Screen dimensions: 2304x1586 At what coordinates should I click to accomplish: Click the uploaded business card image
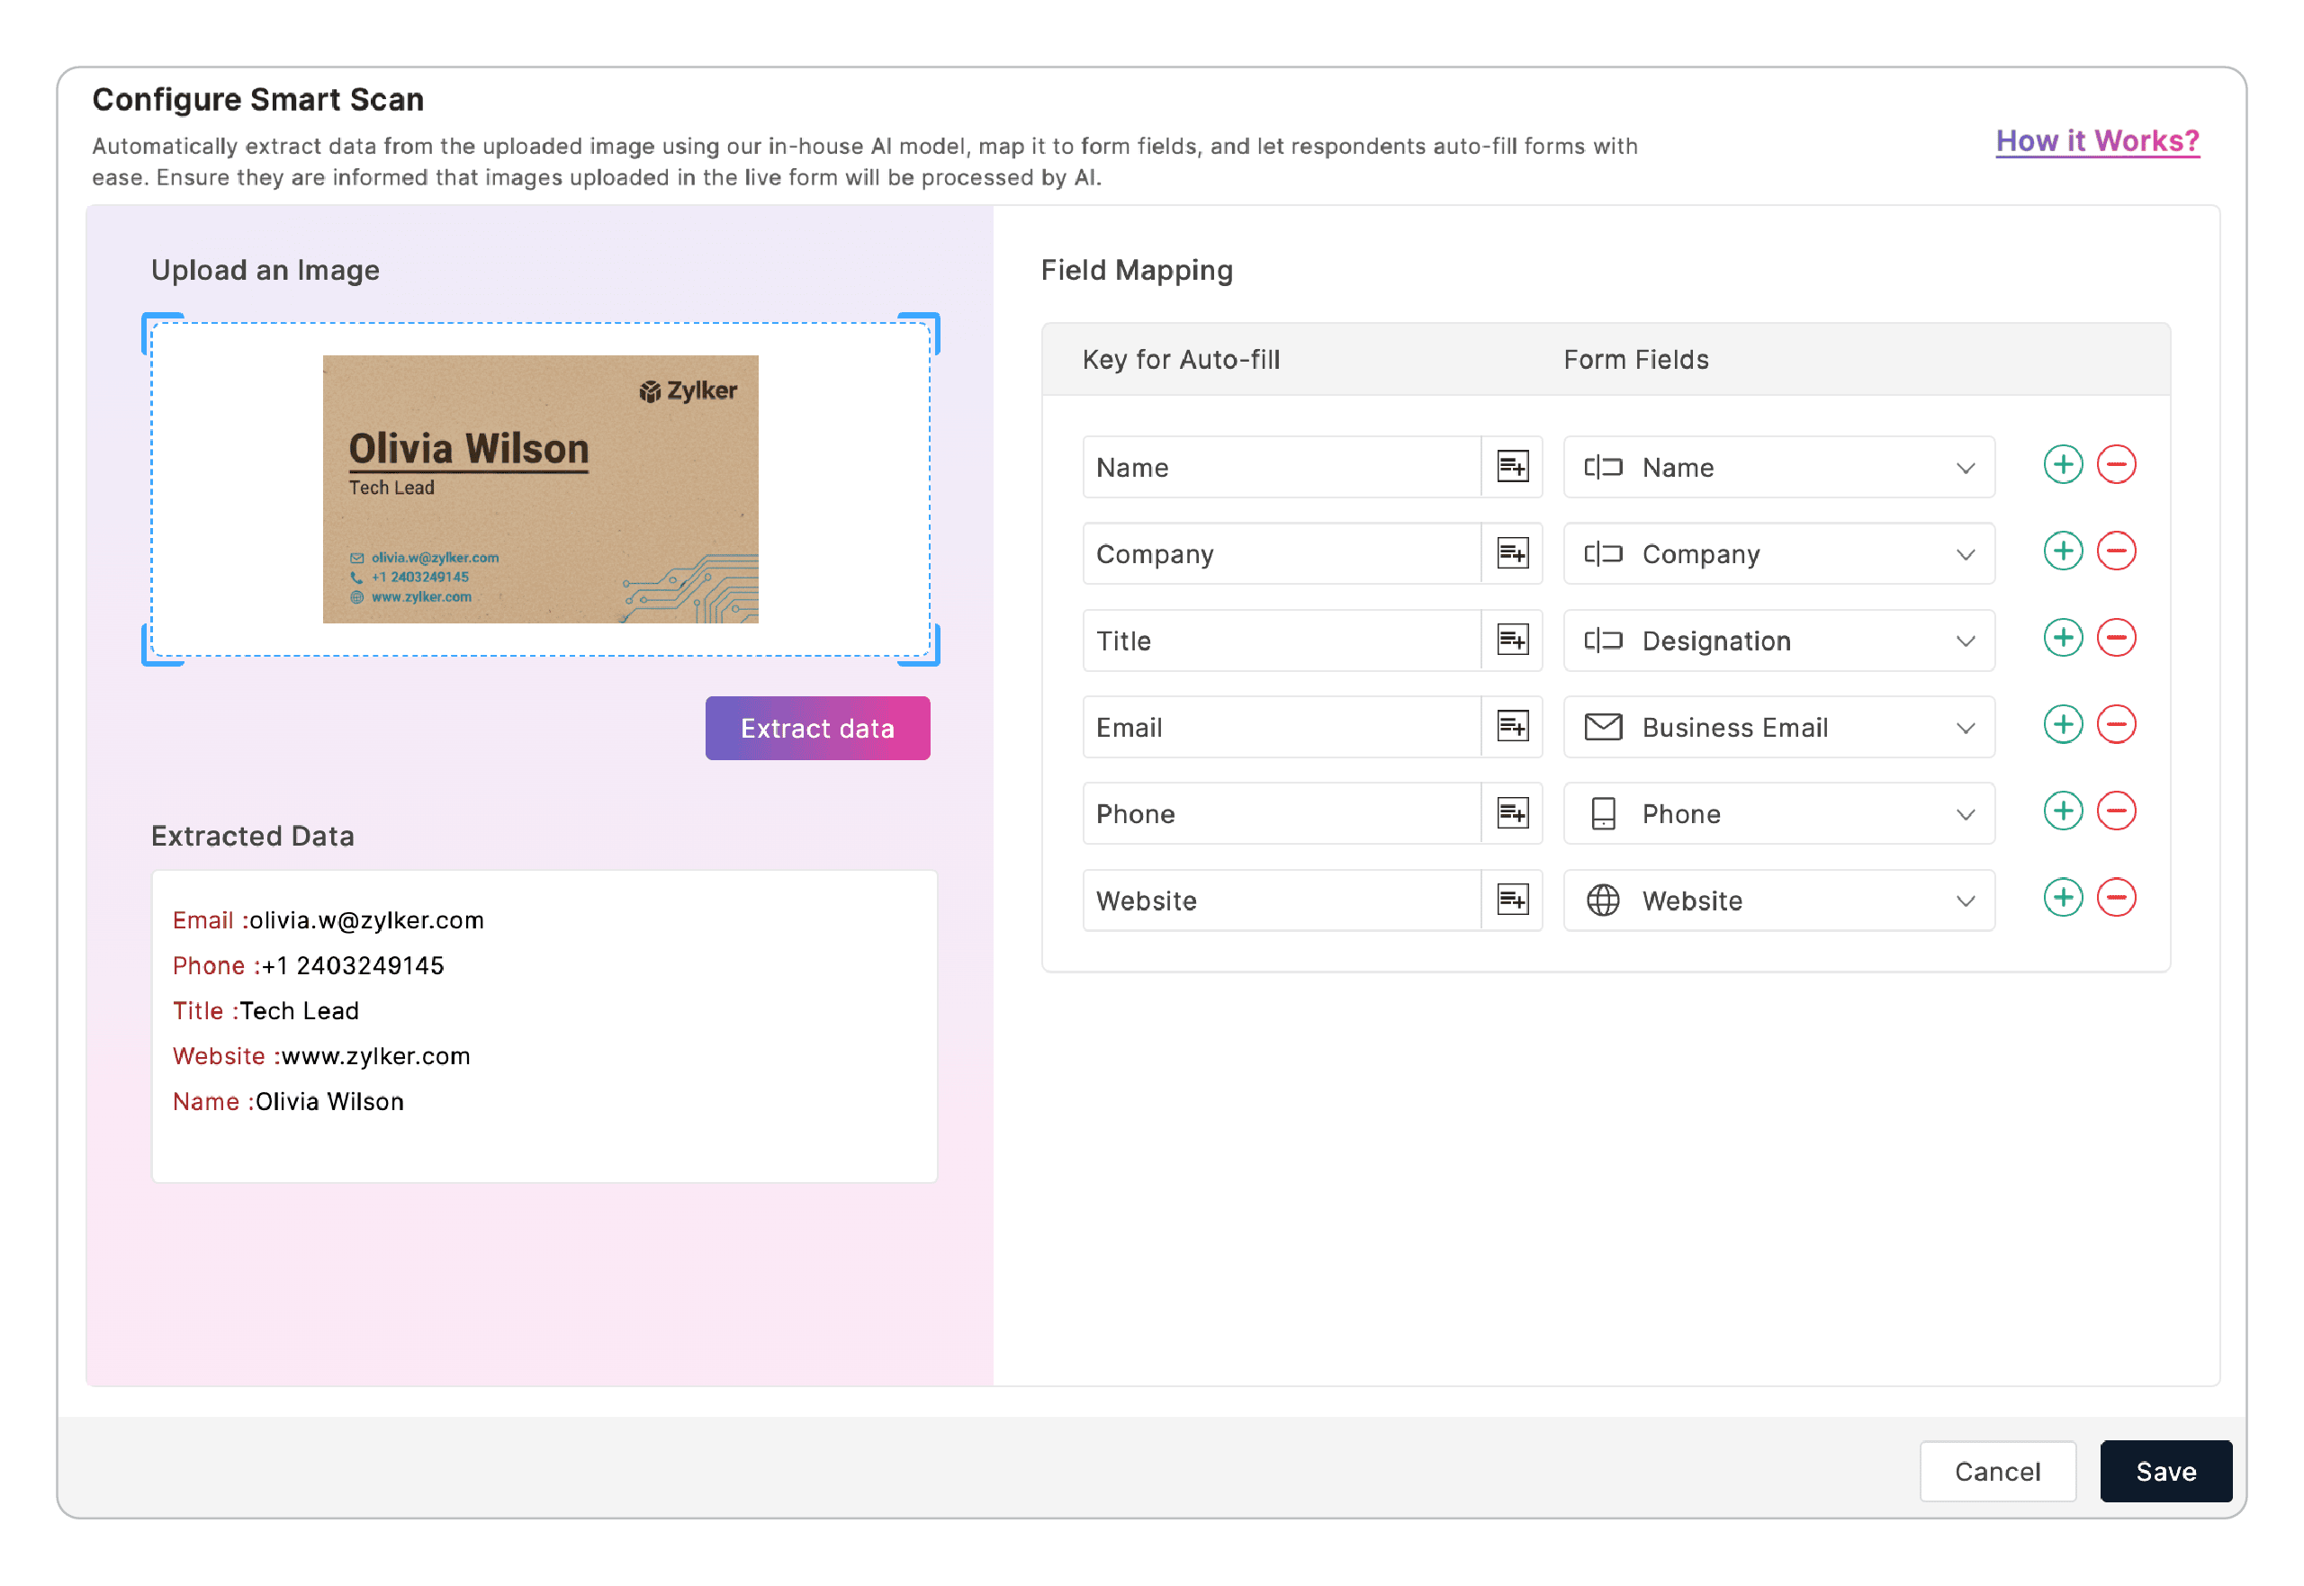click(x=540, y=488)
